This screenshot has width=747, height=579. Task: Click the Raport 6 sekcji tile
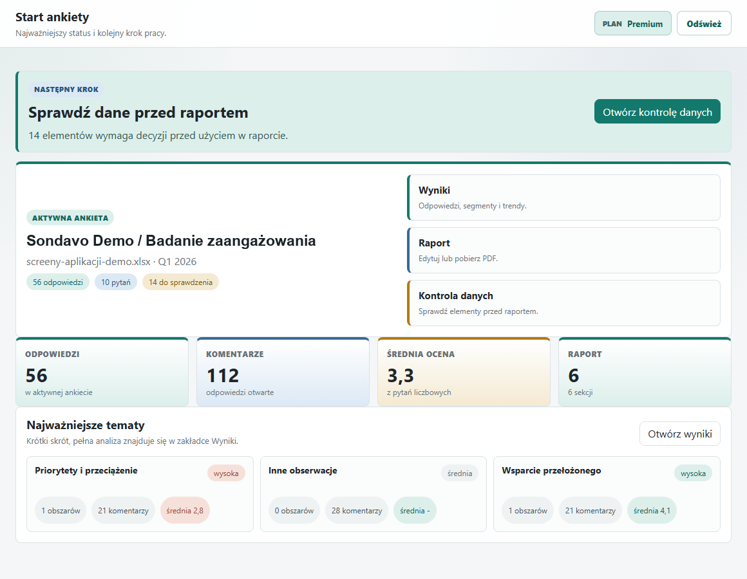click(645, 372)
